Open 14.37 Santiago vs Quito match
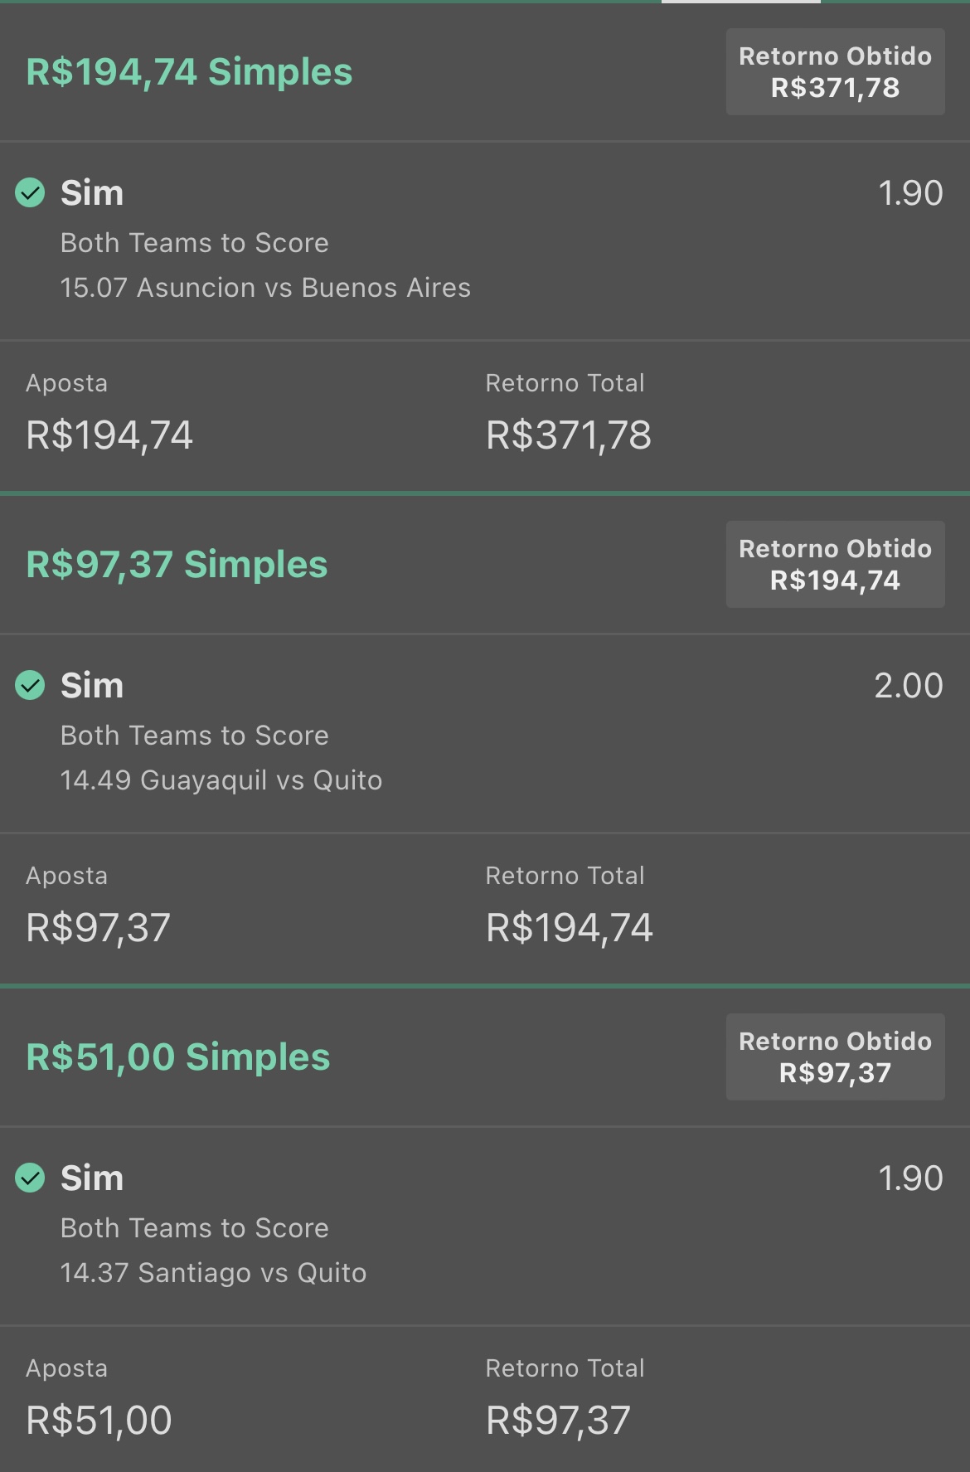Screen dimensions: 970x1472 tap(213, 1273)
